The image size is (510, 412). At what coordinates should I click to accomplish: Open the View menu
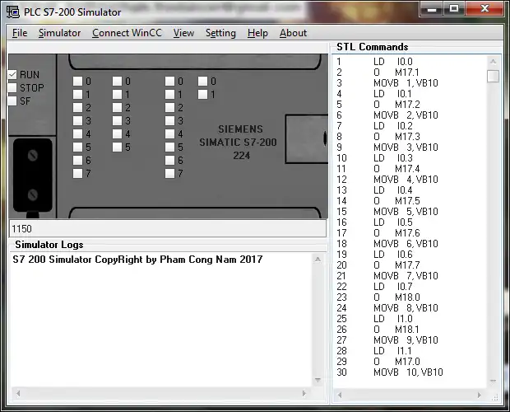183,33
